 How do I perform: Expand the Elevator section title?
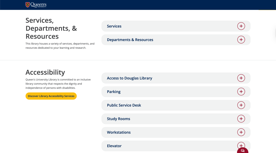(x=114, y=146)
